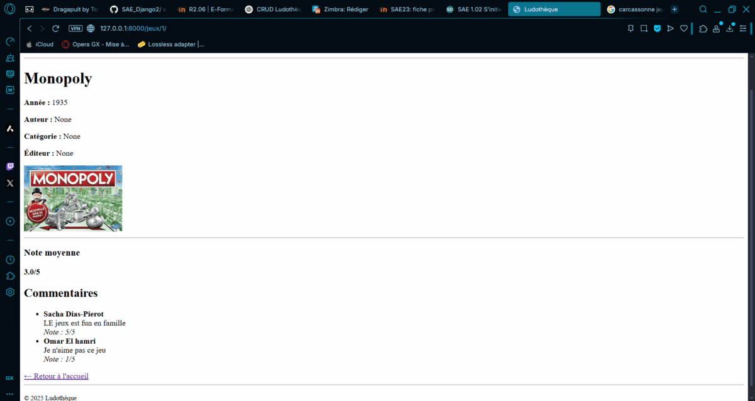This screenshot has width=755, height=401.
Task: Open the Lossless adapter bookmark
Action: (171, 44)
